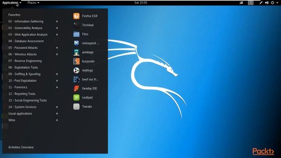
Task: Expand 14 - System Services submenu arrow
Action: coord(57,107)
